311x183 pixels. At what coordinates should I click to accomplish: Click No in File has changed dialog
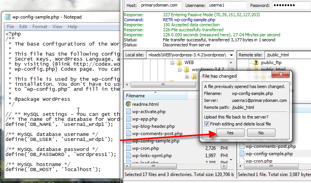tap(260, 133)
